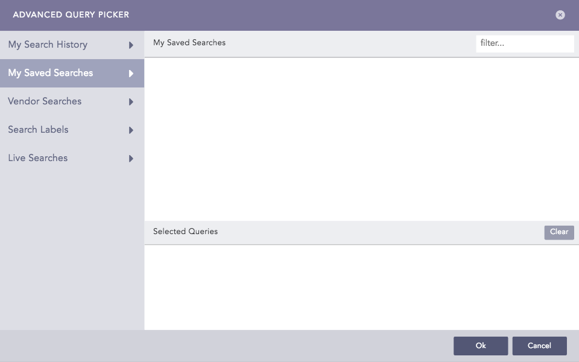Viewport: 579px width, 362px height.
Task: Close the Advanced Query Picker dialog
Action: (x=560, y=15)
